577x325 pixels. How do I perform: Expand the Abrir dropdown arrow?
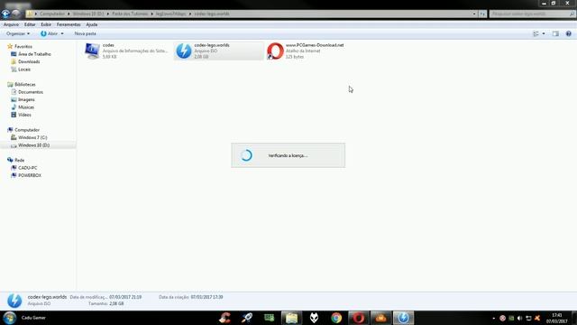tap(62, 33)
